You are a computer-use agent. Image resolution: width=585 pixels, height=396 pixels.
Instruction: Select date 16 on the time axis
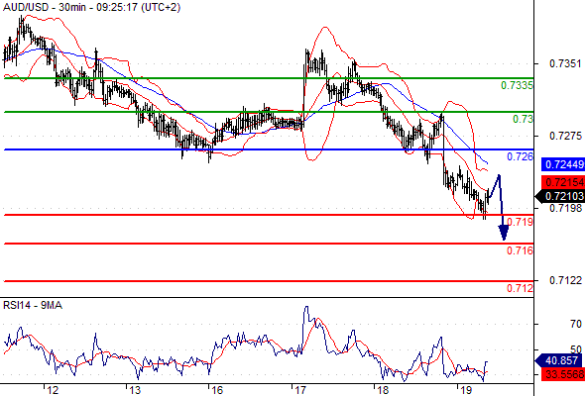[217, 390]
